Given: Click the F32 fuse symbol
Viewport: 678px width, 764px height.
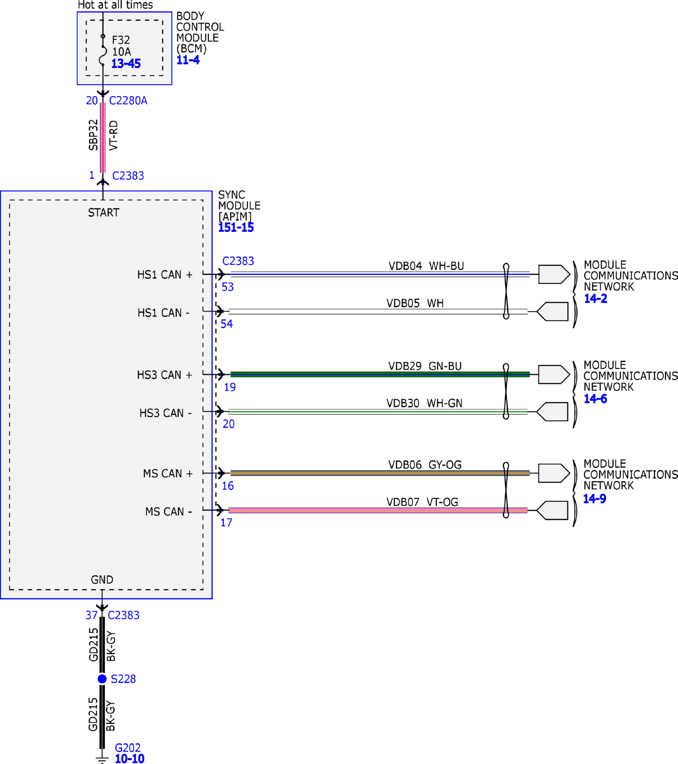Looking at the screenshot, I should click(x=103, y=50).
